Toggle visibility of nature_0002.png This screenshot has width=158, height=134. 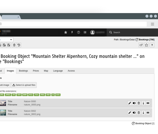(x=134, y=113)
